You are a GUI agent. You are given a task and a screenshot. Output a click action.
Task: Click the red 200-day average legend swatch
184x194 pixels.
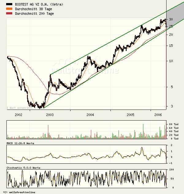tap(10, 13)
